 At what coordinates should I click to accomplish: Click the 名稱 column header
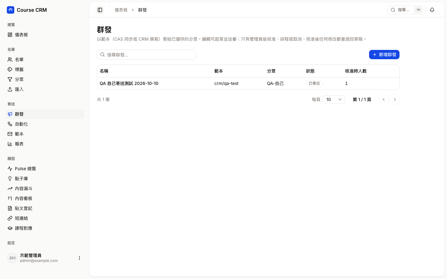point(104,71)
